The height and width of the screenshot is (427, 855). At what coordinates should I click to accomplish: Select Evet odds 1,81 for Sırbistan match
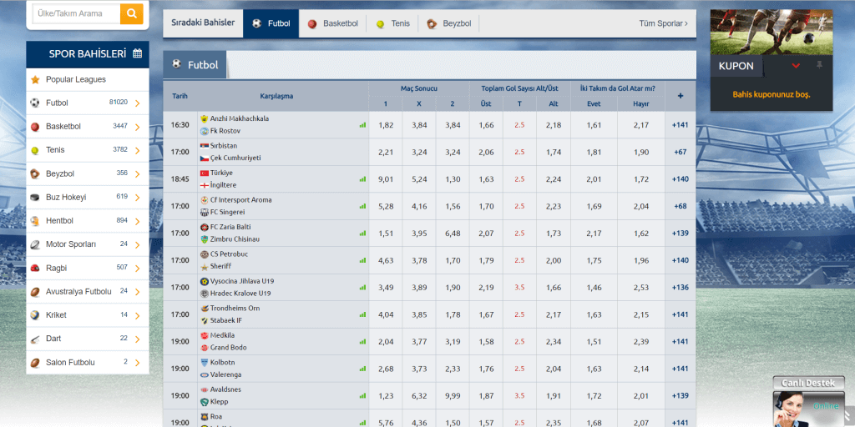(594, 153)
